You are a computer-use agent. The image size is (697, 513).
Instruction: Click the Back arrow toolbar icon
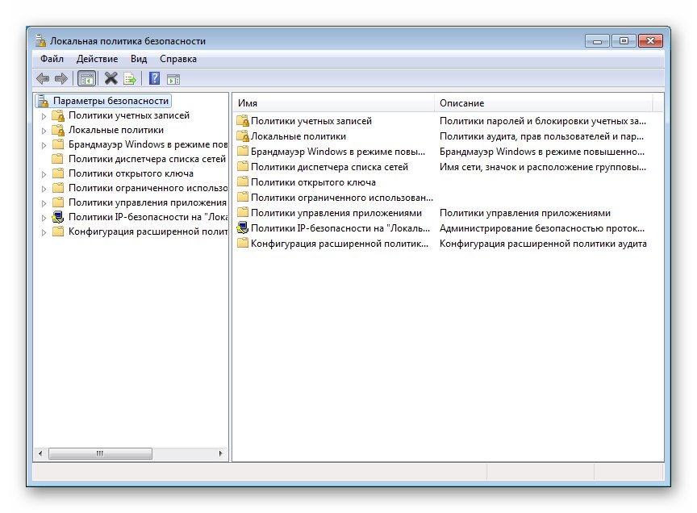(43, 79)
